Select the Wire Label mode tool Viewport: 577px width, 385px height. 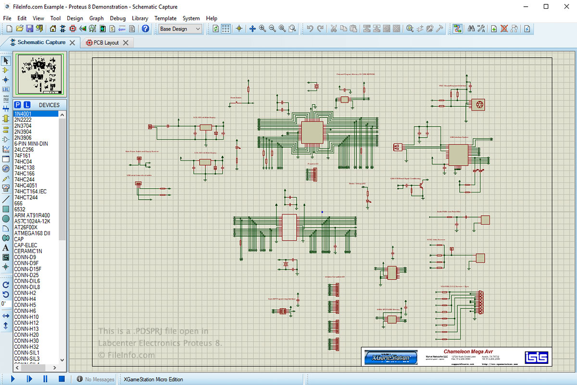[x=6, y=89]
